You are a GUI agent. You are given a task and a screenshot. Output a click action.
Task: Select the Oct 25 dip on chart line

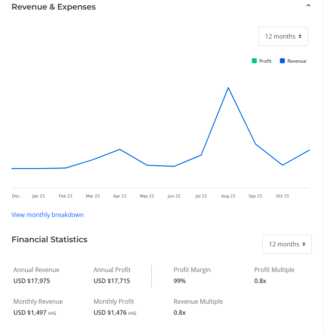[282, 165]
